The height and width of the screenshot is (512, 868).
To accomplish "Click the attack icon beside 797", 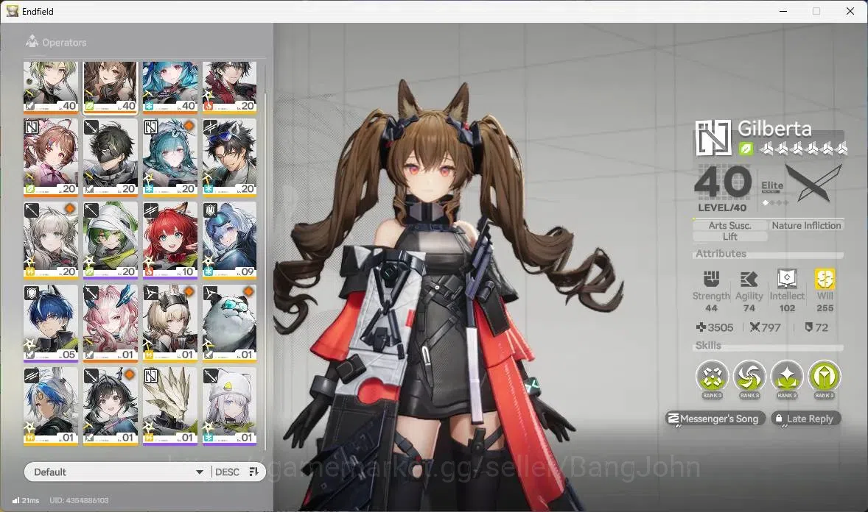I will (x=755, y=327).
